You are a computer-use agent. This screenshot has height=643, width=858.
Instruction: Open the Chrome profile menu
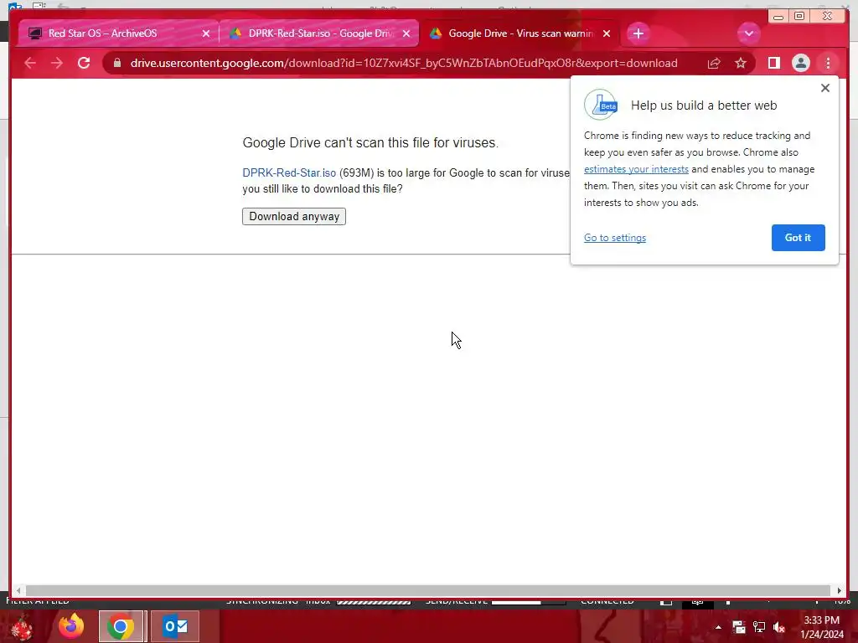coord(800,63)
